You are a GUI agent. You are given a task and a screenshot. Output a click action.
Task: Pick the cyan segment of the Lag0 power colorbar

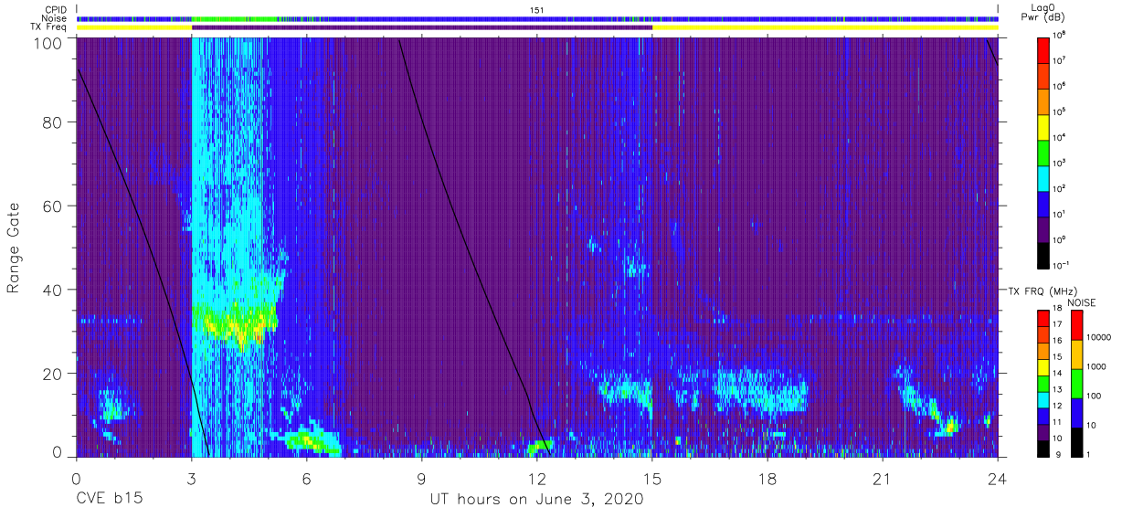[x=1043, y=177]
